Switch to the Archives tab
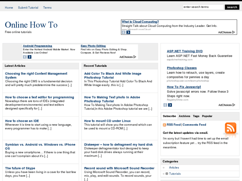Screen dimensions: 242x181 pyautogui.click(x=184, y=116)
